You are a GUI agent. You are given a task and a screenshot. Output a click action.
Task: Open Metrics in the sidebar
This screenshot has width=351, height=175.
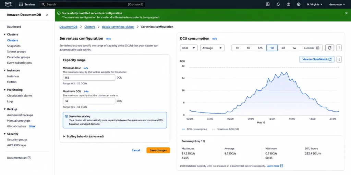click(x=12, y=82)
